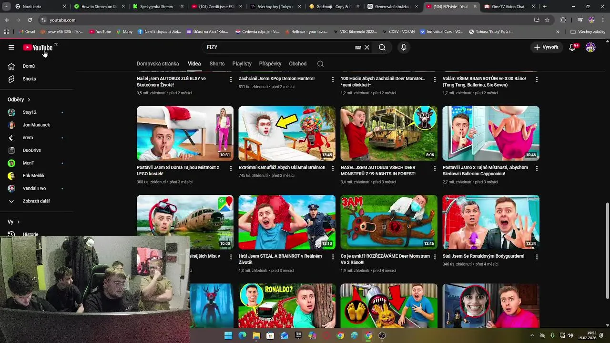
Task: Open options for 'Extrémní Kamufláž' video
Action: 333,168
